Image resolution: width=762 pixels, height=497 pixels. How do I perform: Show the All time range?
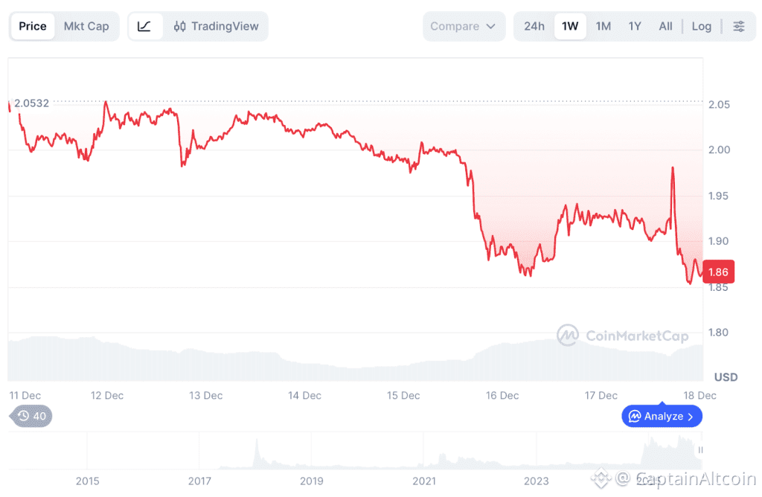(665, 26)
